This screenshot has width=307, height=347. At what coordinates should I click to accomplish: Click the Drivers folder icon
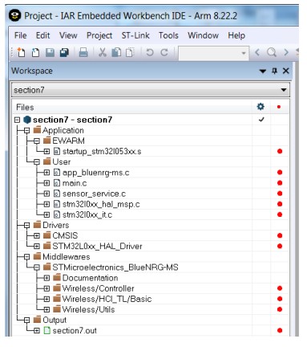tap(37, 225)
